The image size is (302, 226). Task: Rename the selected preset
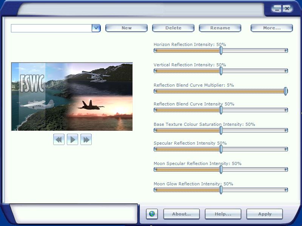[x=220, y=28]
